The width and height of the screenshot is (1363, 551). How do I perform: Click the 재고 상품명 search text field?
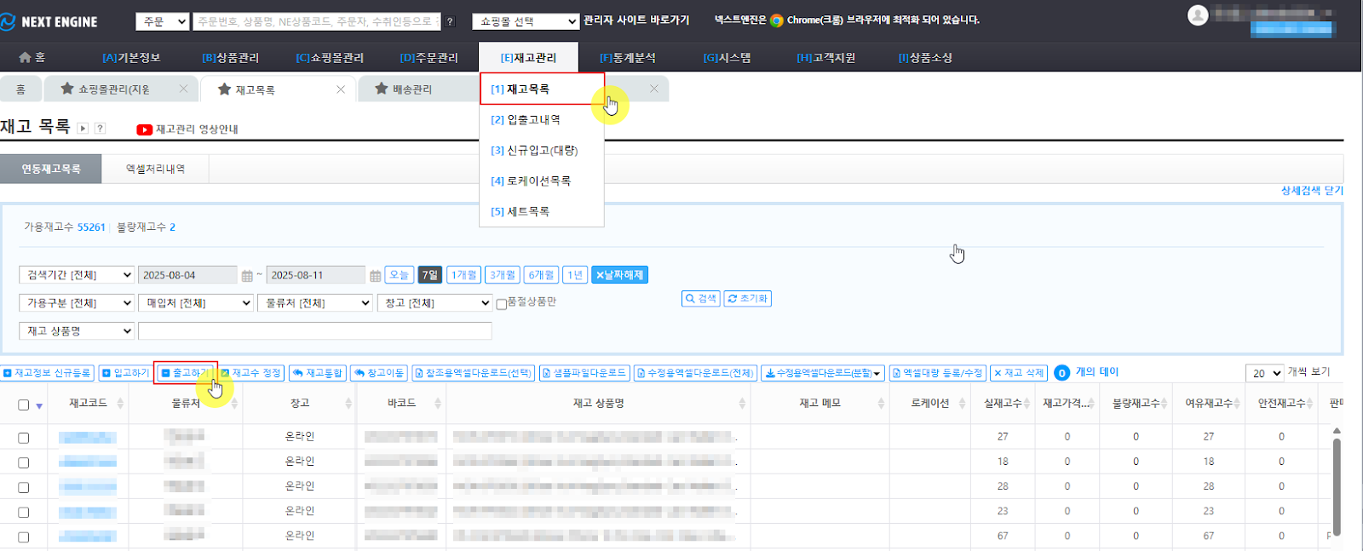pos(314,331)
